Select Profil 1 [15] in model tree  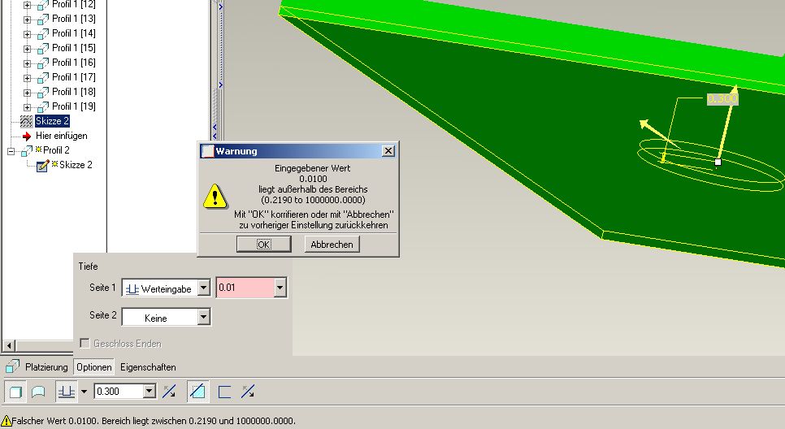(74, 48)
